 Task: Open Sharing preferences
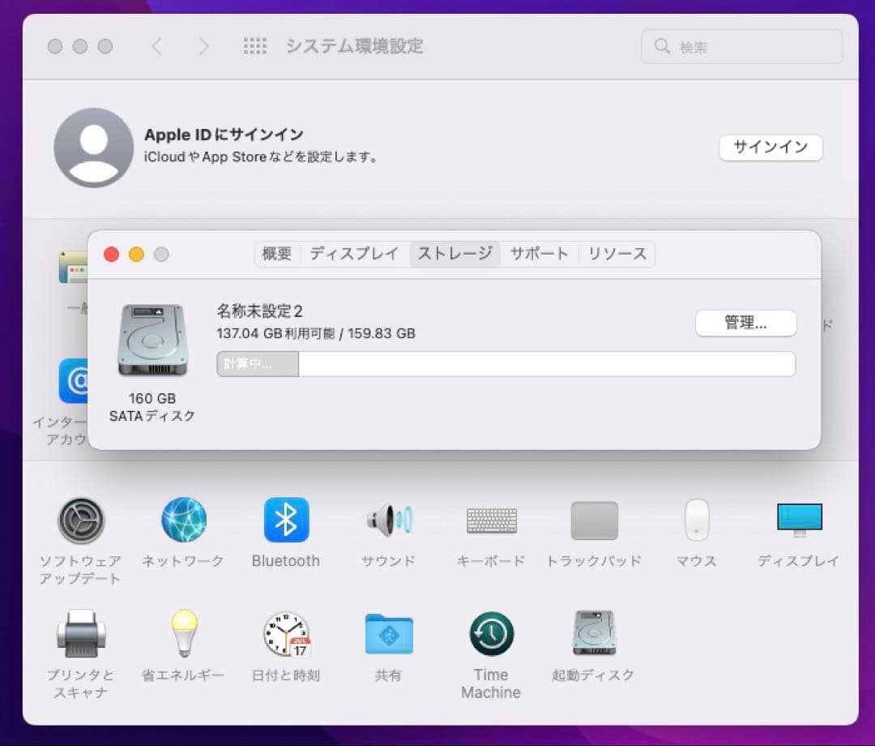388,635
